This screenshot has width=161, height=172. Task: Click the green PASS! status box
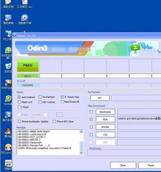pyautogui.click(x=28, y=65)
